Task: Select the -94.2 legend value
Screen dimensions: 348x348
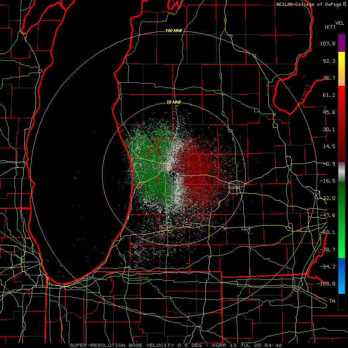Action: (328, 266)
